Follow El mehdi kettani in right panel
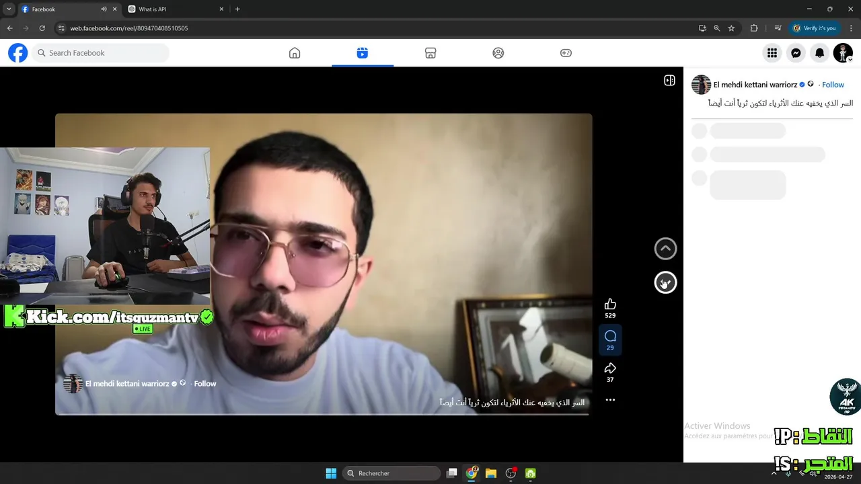The width and height of the screenshot is (861, 484). point(833,85)
